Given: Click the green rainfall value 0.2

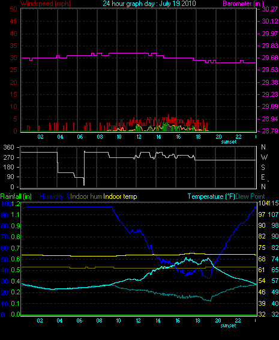Looking at the screenshot, I should pyautogui.click(x=16, y=293).
